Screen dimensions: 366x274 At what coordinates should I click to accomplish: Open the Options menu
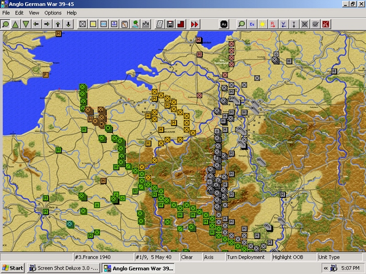pos(53,13)
